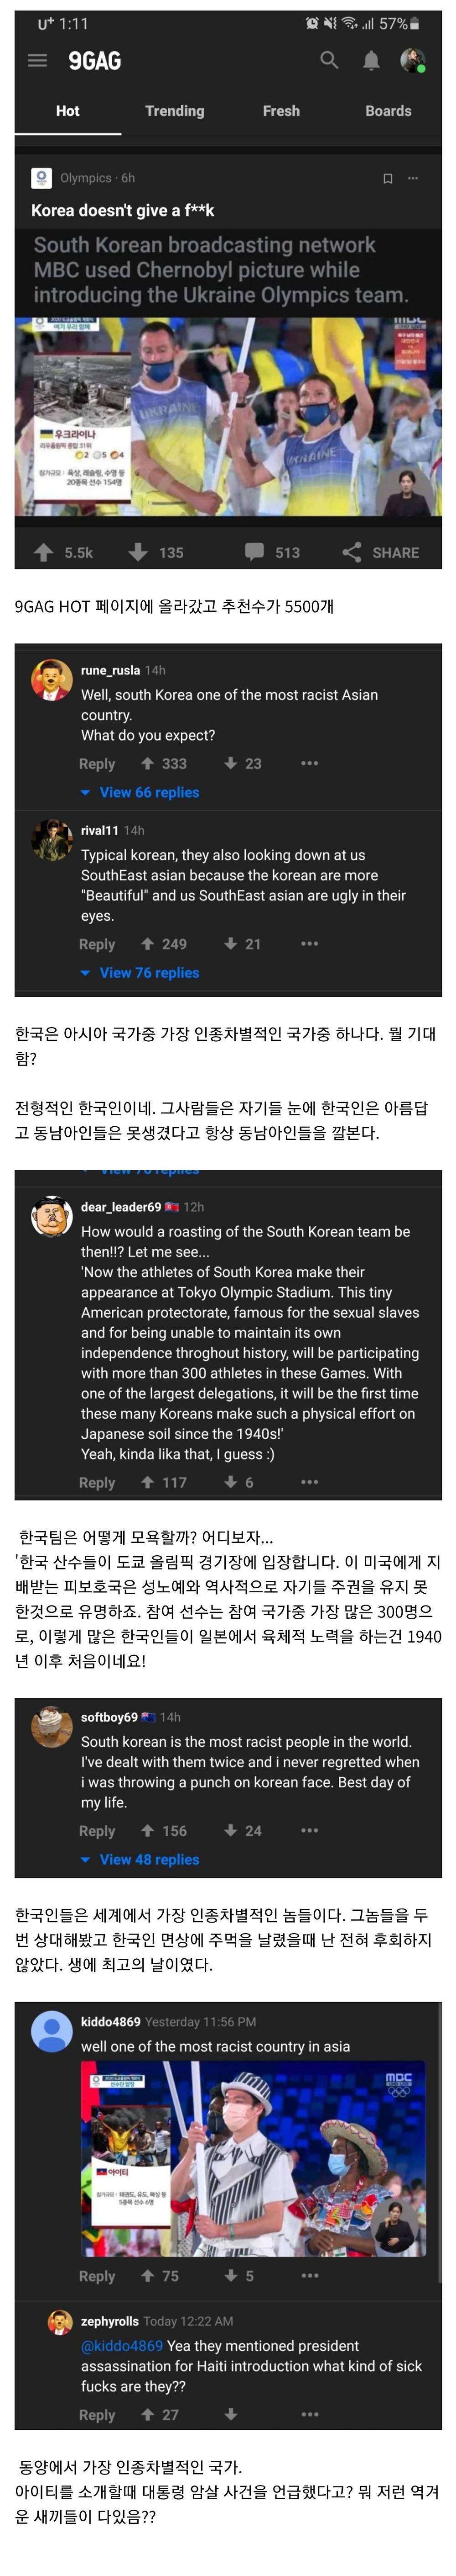Bookmark the Olympics post
The height and width of the screenshot is (2576, 456).
387,178
